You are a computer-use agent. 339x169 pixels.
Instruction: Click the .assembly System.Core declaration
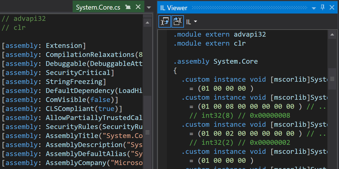(216, 61)
